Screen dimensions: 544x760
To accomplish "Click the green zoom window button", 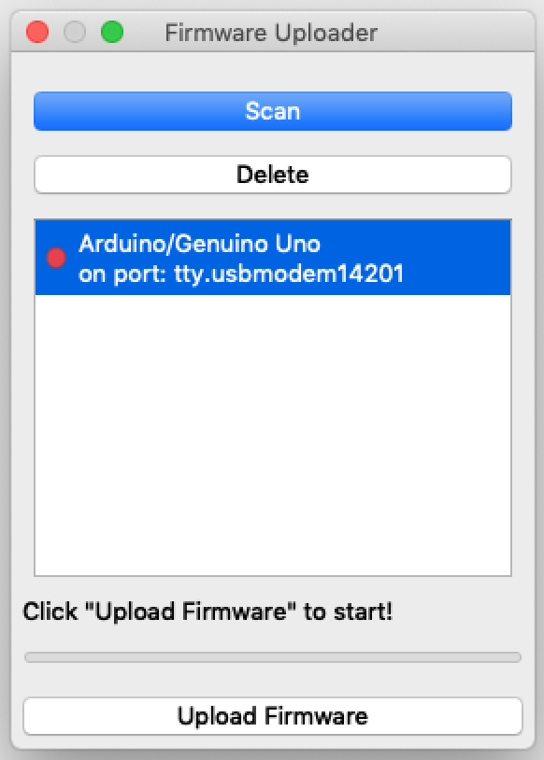I will tap(112, 33).
